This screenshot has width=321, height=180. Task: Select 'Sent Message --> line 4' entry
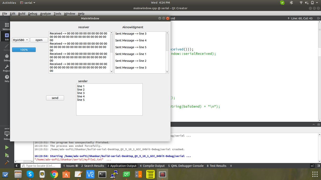(131, 40)
